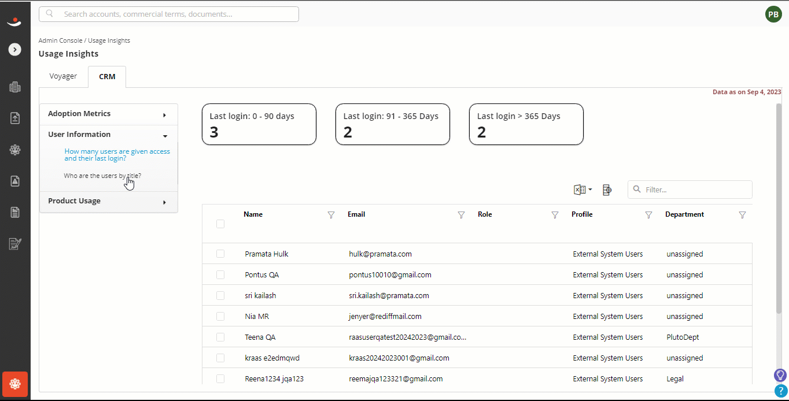Screen dimensions: 789x401
Task: Click the search magnifier icon in the top bar
Action: click(50, 14)
